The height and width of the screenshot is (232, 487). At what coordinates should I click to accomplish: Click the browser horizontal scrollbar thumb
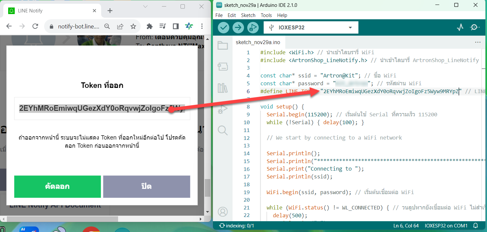pyautogui.click(x=62, y=219)
